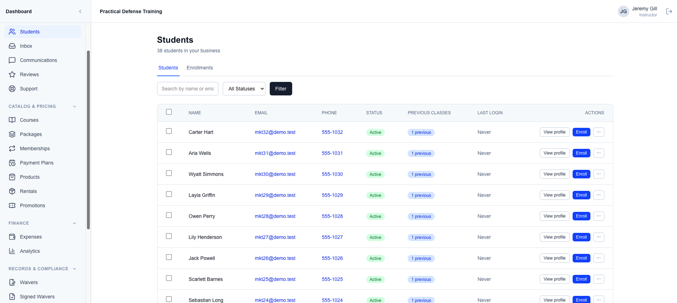677x303 pixels.
Task: Click the Dashboard heading in the sidebar
Action: point(19,11)
